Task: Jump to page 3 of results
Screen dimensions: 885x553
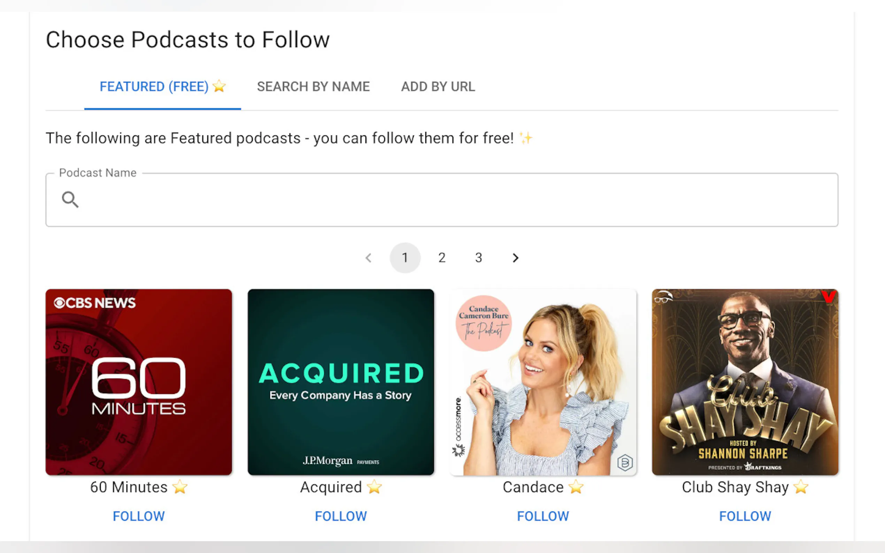Action: click(x=478, y=258)
